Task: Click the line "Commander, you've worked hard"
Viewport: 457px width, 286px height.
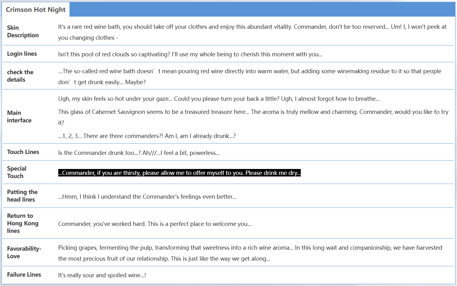Action: pyautogui.click(x=155, y=224)
